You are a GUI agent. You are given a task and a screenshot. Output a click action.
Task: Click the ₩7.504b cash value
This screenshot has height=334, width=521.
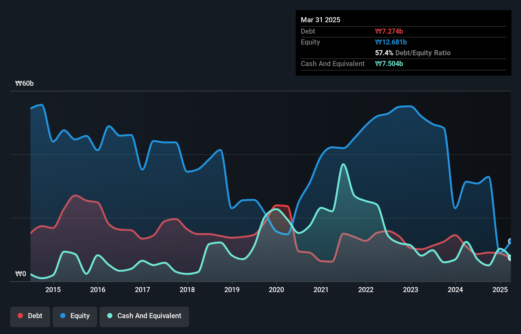(x=389, y=63)
